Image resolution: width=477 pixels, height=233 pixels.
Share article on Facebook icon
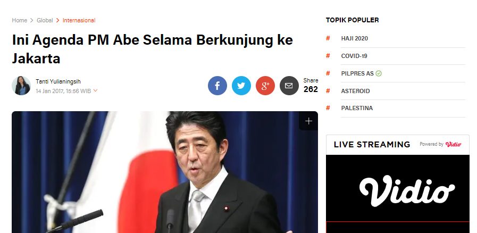pyautogui.click(x=217, y=86)
